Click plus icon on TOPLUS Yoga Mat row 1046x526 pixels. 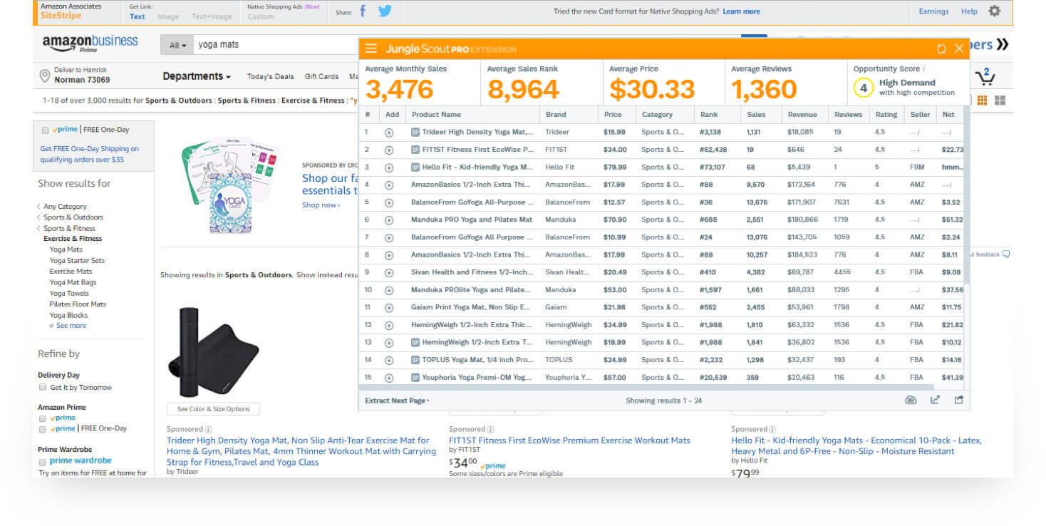[389, 360]
